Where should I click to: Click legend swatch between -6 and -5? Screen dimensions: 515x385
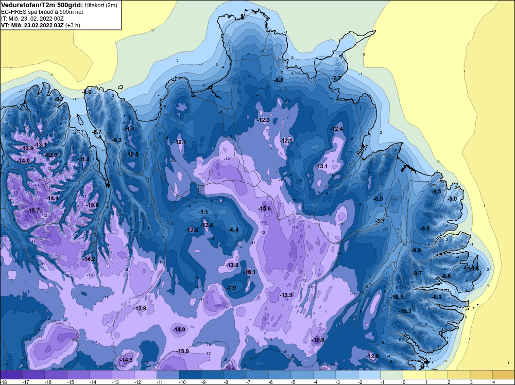point(280,375)
